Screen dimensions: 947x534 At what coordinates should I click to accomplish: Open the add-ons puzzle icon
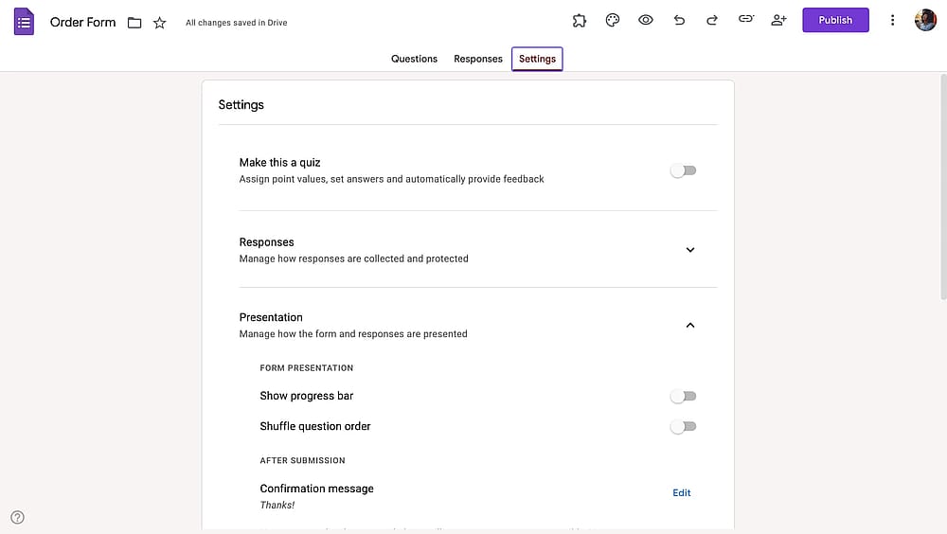click(x=580, y=21)
